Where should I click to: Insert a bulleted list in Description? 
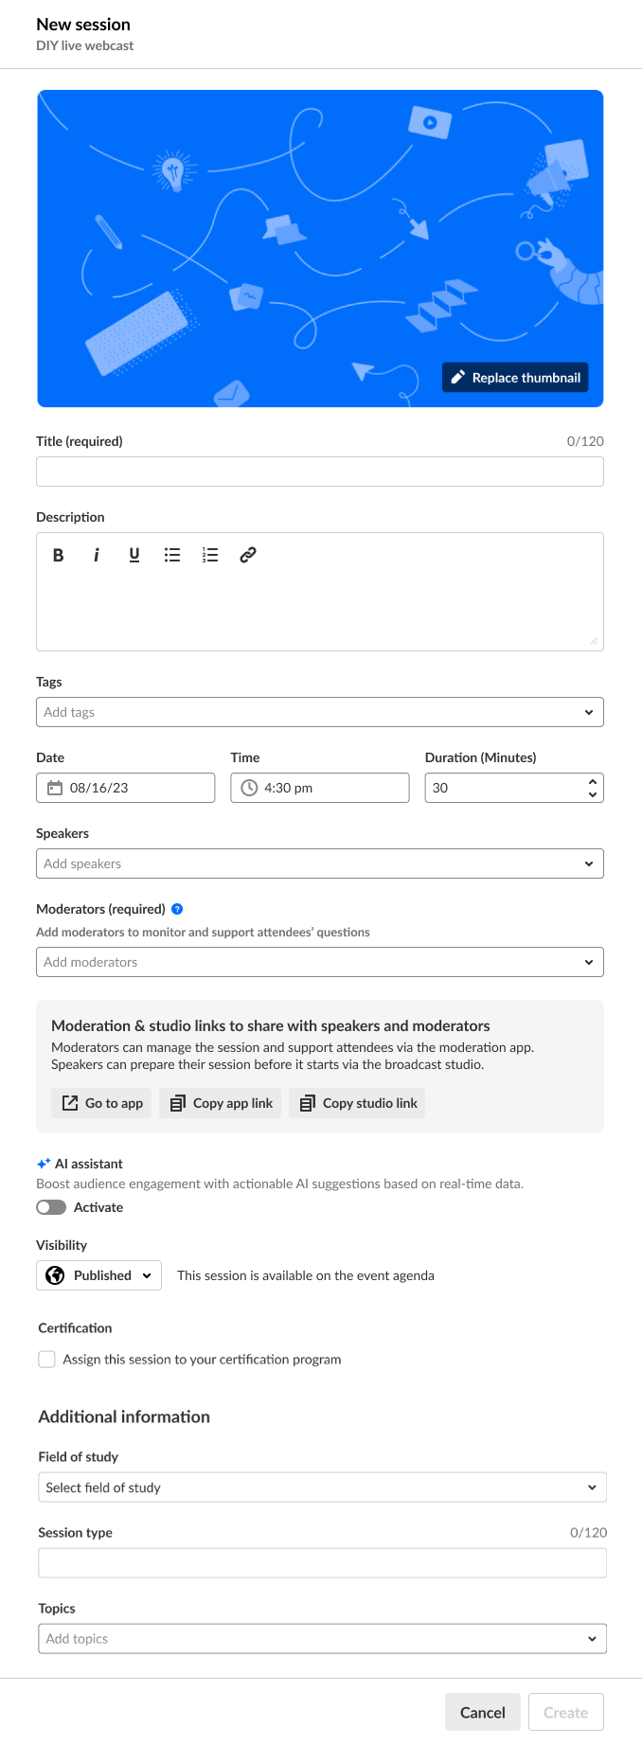[172, 555]
